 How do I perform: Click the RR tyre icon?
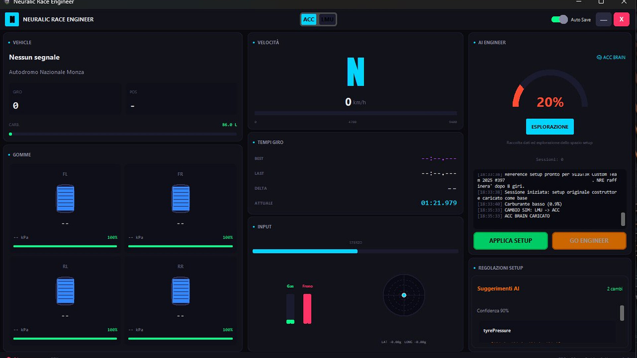point(180,291)
